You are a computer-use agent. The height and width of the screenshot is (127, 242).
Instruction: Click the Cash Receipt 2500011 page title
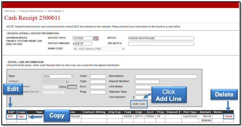tap(32, 18)
